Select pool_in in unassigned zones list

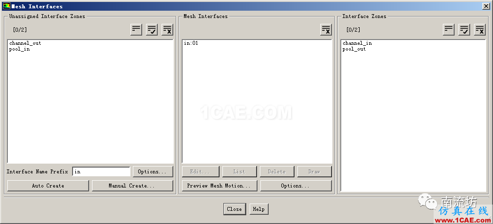[x=19, y=49]
